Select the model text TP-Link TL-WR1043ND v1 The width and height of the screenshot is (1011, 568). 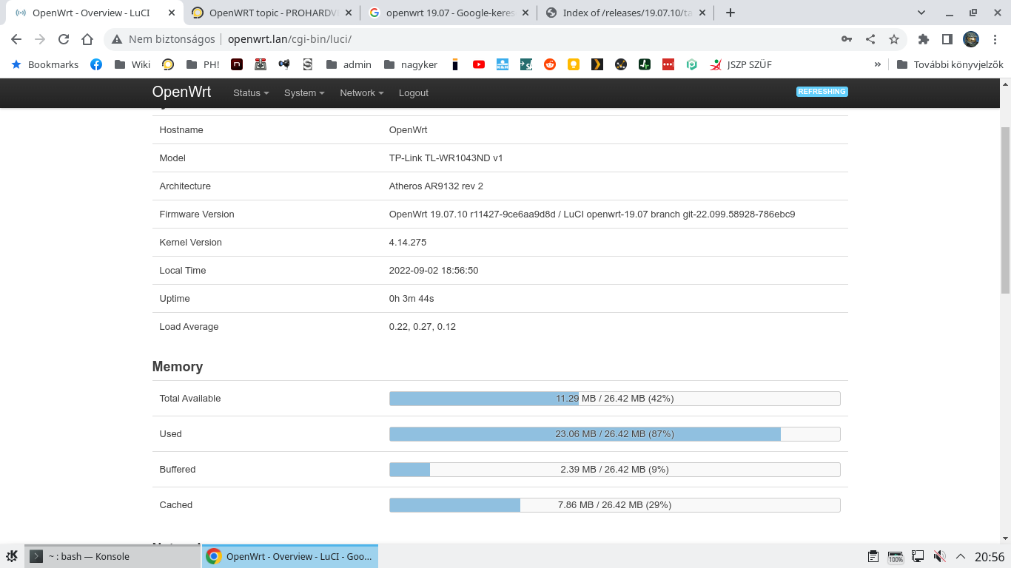pos(446,158)
